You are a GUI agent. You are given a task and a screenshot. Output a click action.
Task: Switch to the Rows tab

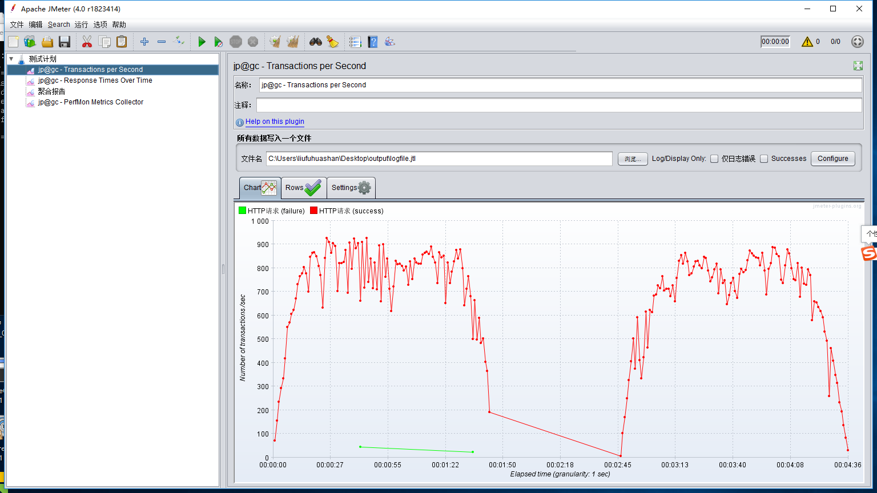(x=304, y=188)
